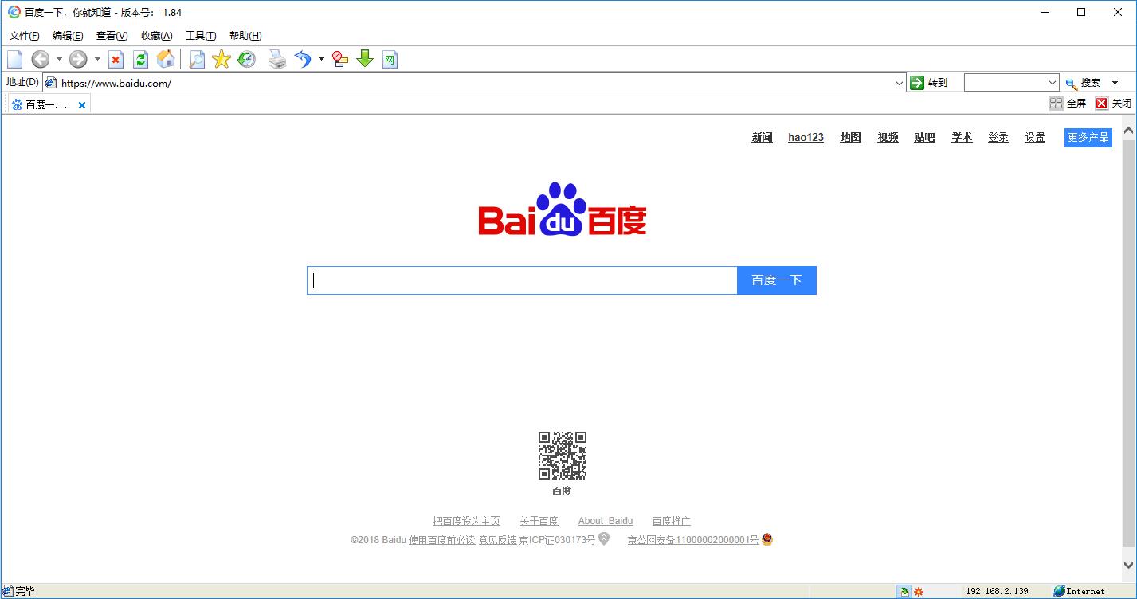This screenshot has height=599, width=1137.
Task: Open Favorites with the star icon
Action: 221,58
